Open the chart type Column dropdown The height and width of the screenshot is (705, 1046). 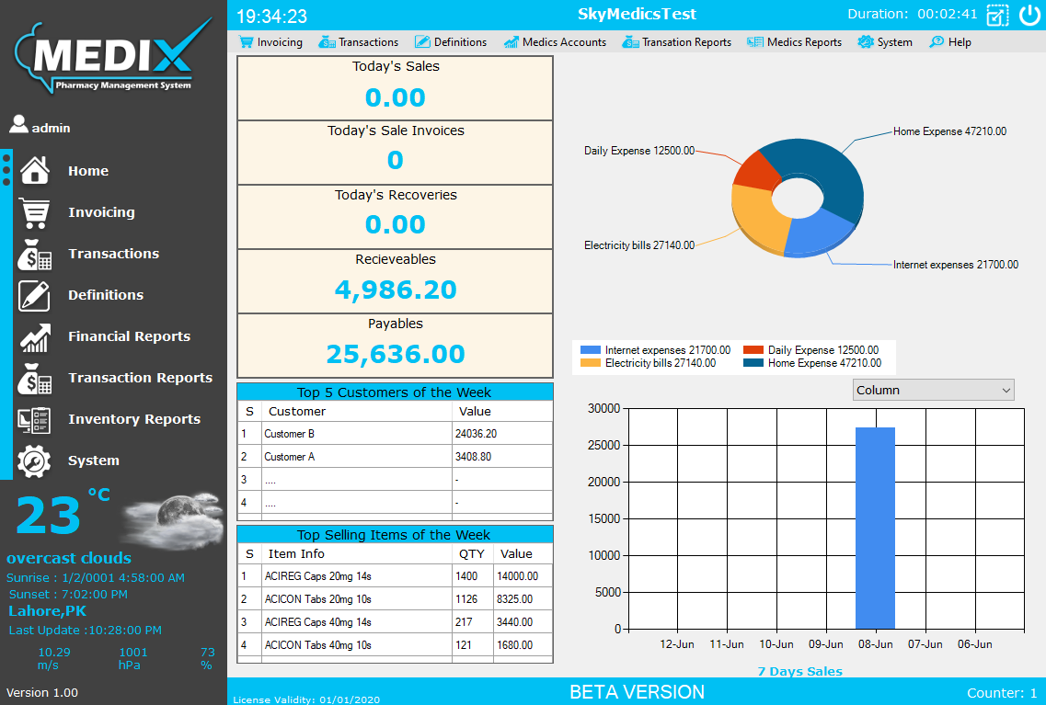pyautogui.click(x=933, y=390)
